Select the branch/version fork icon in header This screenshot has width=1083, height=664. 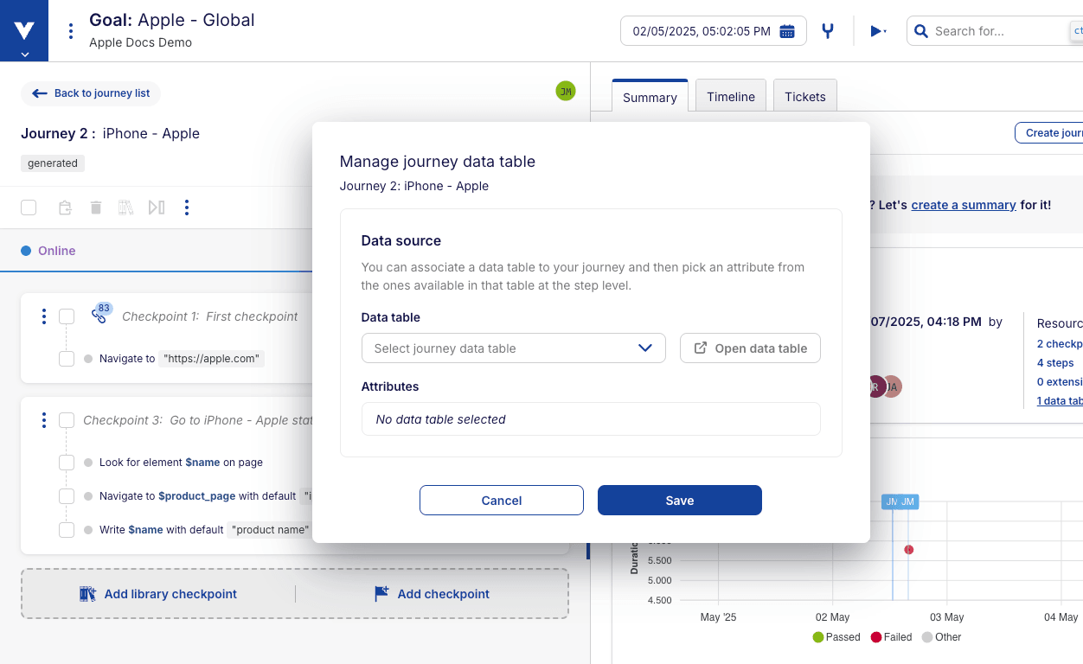[x=827, y=30]
